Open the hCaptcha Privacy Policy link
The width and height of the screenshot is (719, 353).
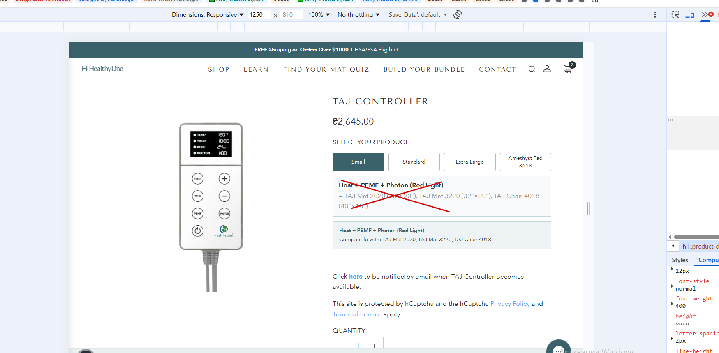(510, 304)
